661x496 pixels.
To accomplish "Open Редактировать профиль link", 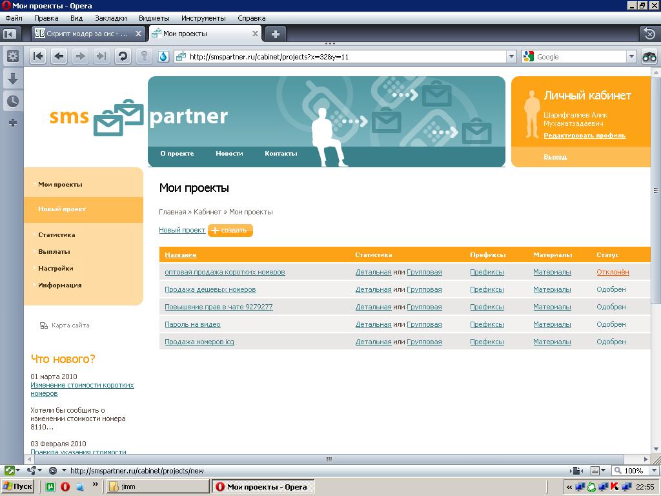I will (584, 136).
